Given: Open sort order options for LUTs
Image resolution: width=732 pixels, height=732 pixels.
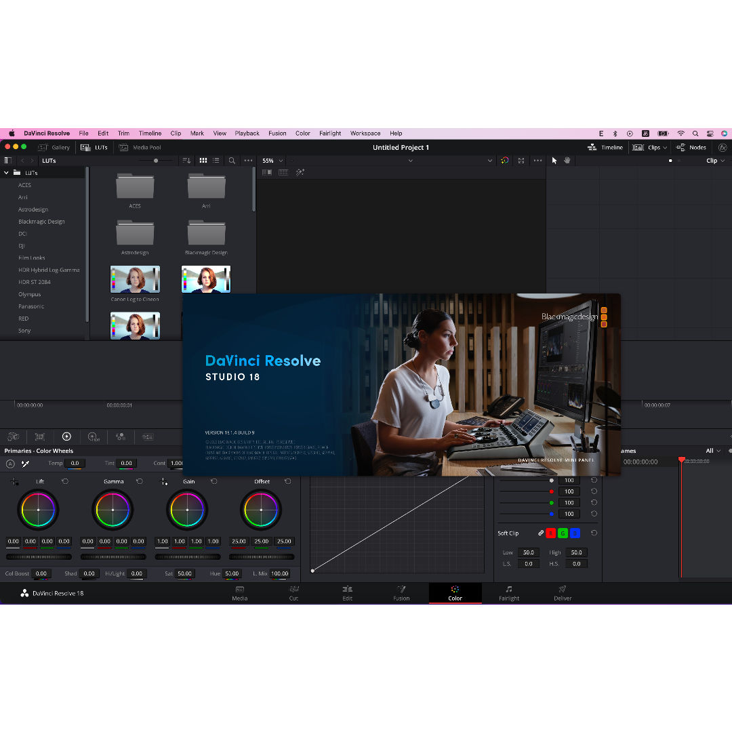Looking at the screenshot, I should [187, 161].
